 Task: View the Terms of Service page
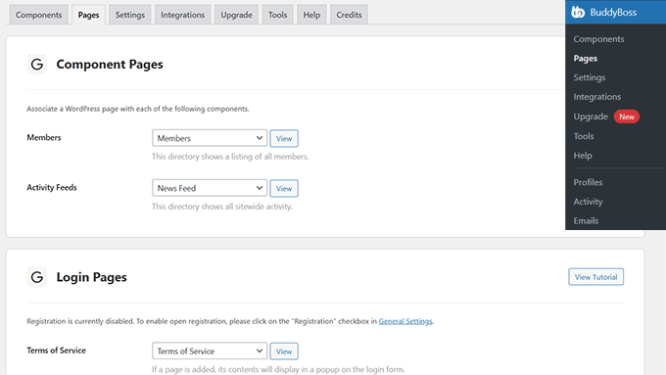[284, 352]
